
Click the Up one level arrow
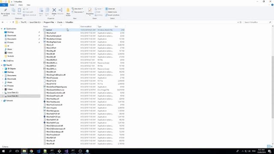(x=13, y=22)
